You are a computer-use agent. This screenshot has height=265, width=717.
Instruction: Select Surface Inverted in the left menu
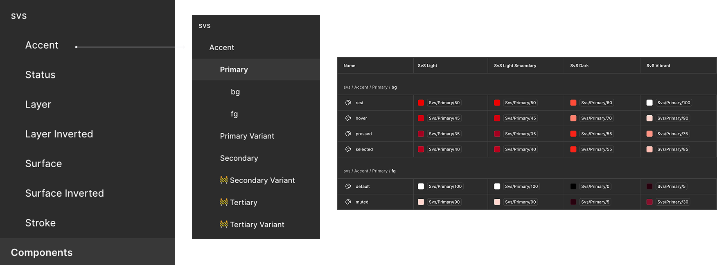(65, 193)
